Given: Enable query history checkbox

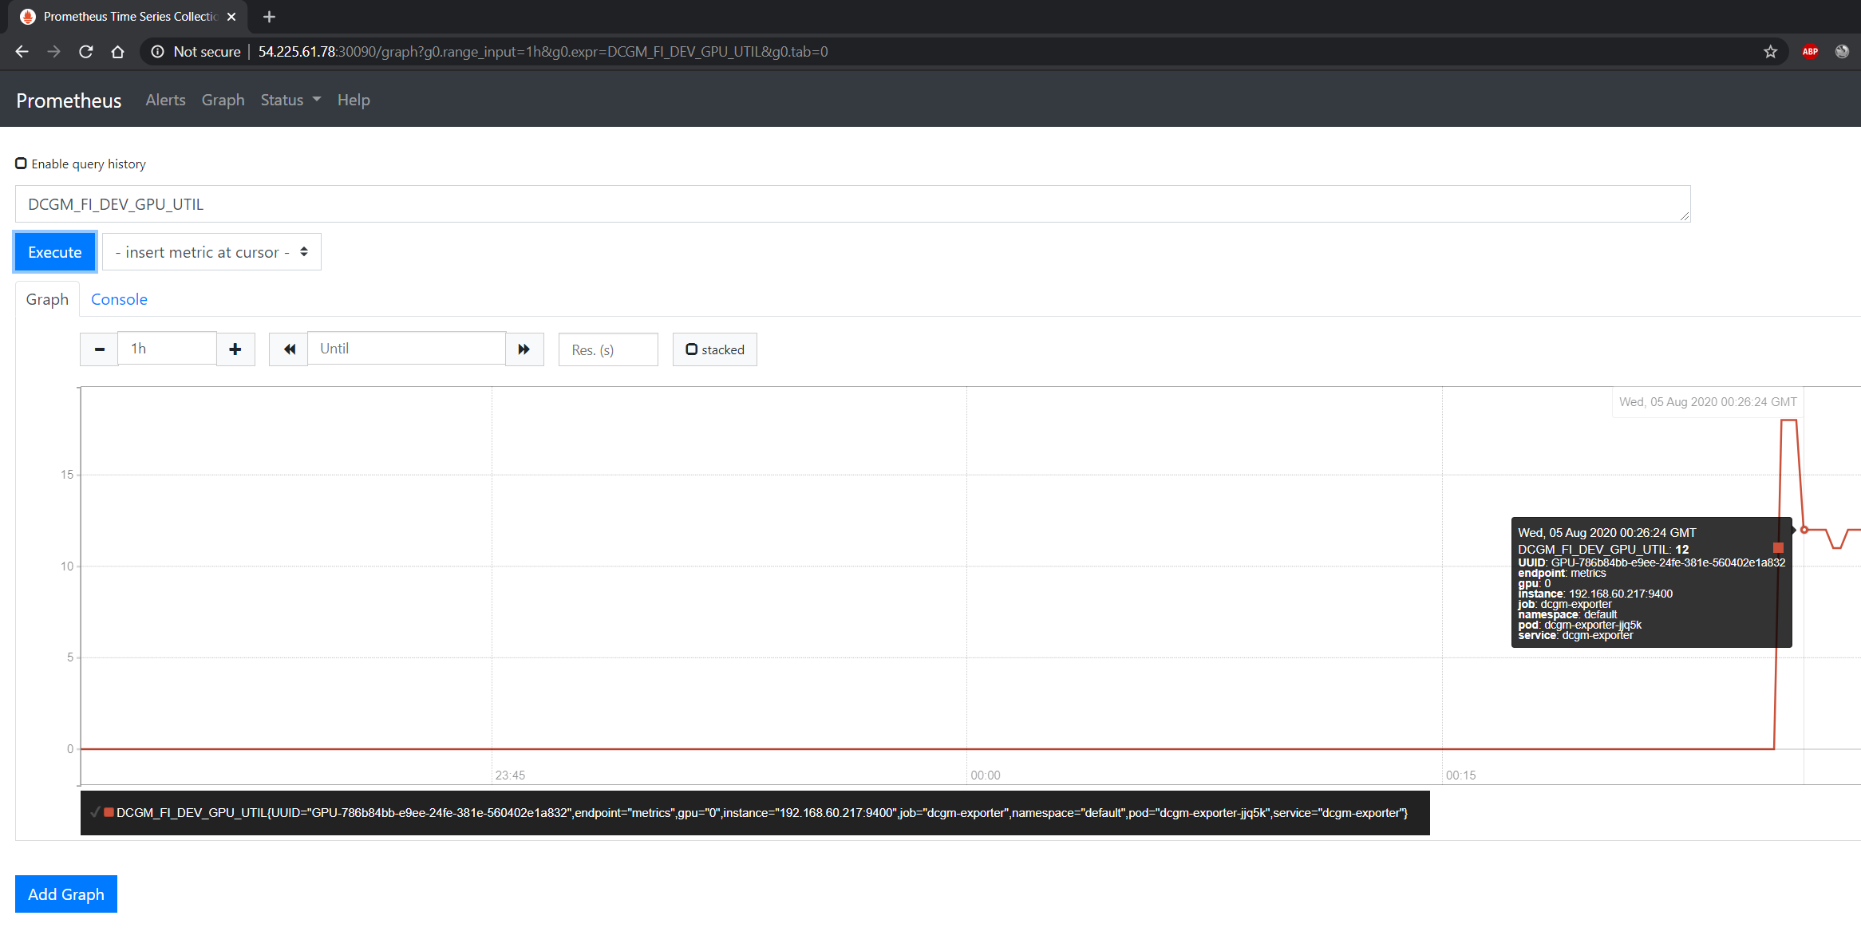Looking at the screenshot, I should click(22, 164).
